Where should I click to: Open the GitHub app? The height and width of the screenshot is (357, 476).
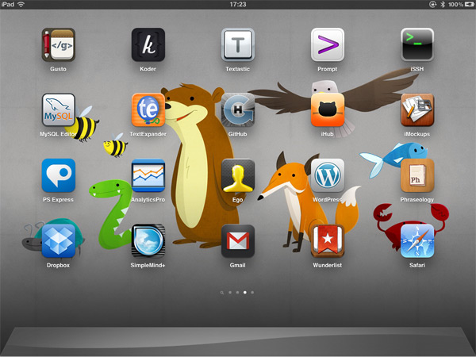tap(238, 110)
